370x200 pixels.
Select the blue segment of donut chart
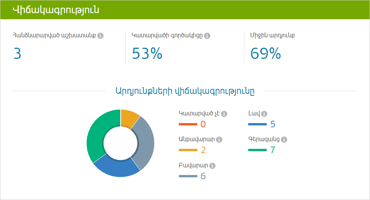[x=117, y=168]
